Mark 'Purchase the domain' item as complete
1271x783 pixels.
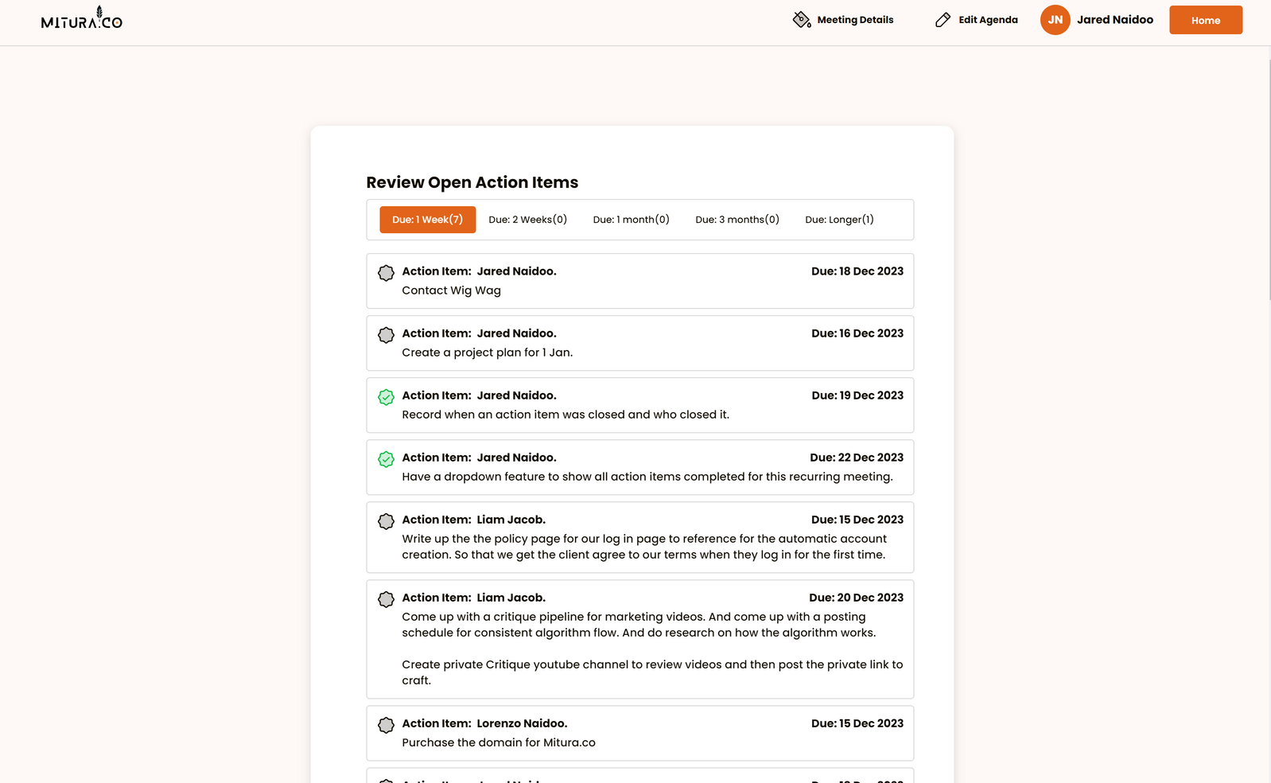386,725
